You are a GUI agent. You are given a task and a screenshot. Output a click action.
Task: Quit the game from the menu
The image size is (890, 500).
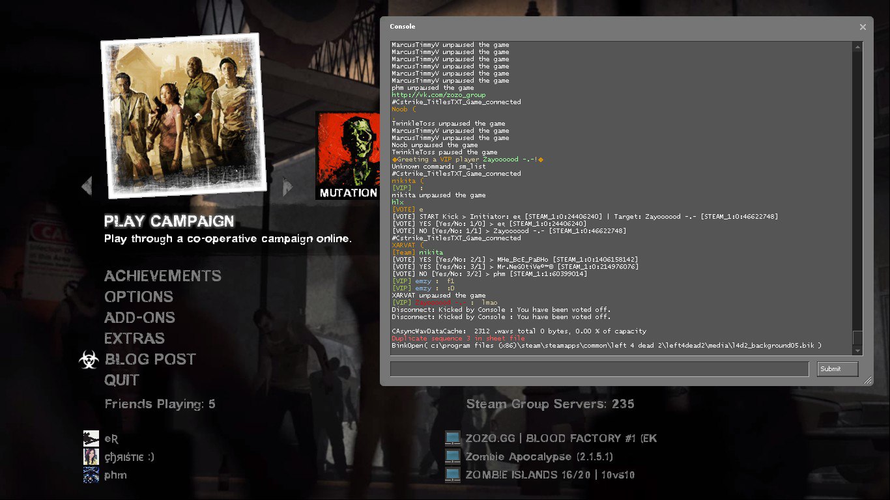click(x=122, y=380)
